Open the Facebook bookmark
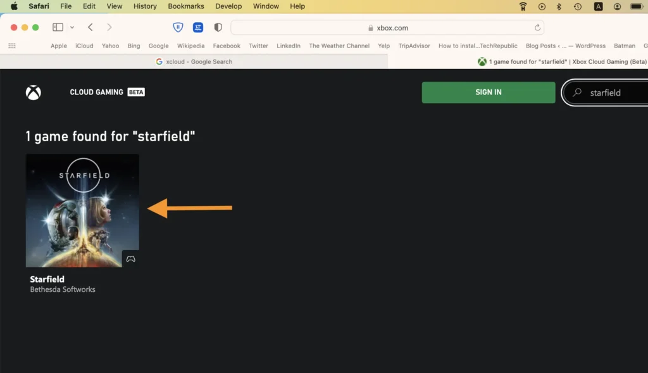This screenshot has height=373, width=648. pos(227,46)
